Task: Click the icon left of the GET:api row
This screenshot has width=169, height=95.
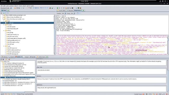Action: point(6,23)
